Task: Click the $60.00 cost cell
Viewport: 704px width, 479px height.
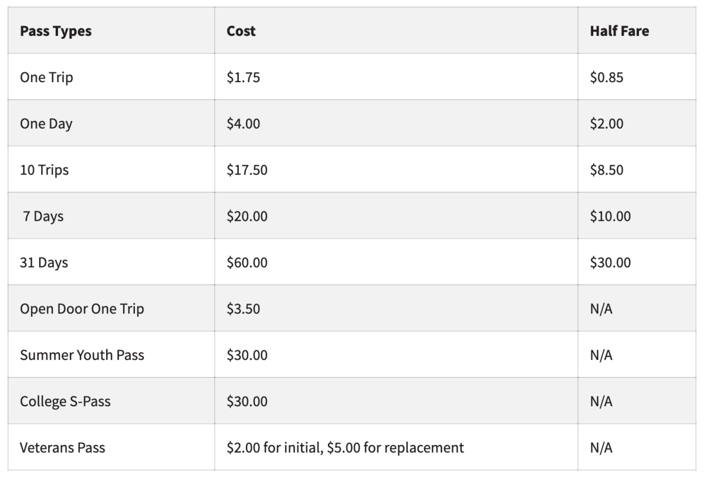Action: tap(247, 262)
